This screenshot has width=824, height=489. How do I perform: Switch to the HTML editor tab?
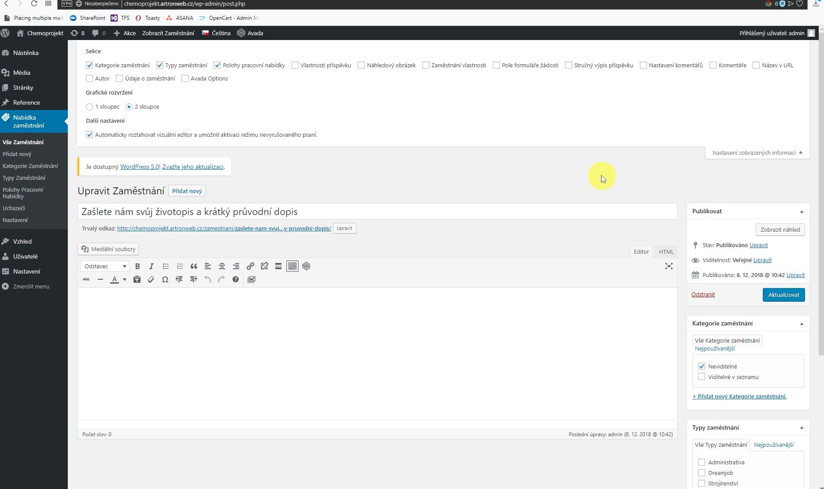point(666,252)
